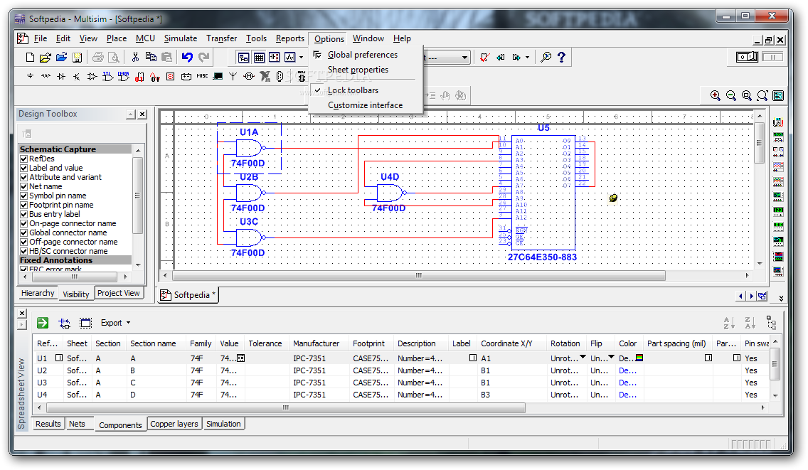
Task: Flip the simulation run switch
Action: [x=748, y=57]
